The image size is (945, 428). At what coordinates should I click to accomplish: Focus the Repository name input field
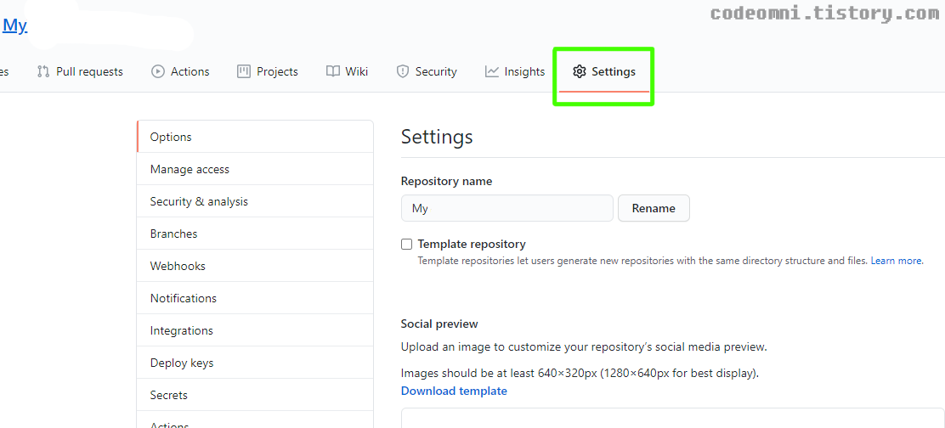pos(506,208)
